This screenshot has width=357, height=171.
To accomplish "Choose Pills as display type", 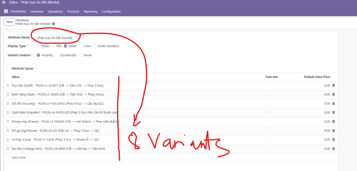I will click(x=53, y=46).
